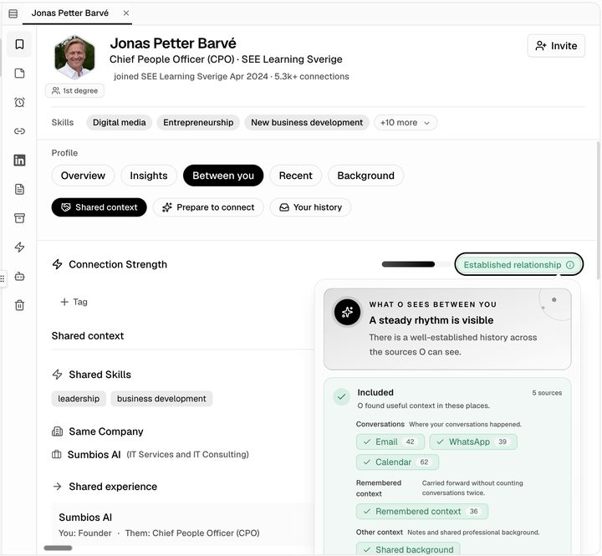Switch to the Background tab

point(365,176)
